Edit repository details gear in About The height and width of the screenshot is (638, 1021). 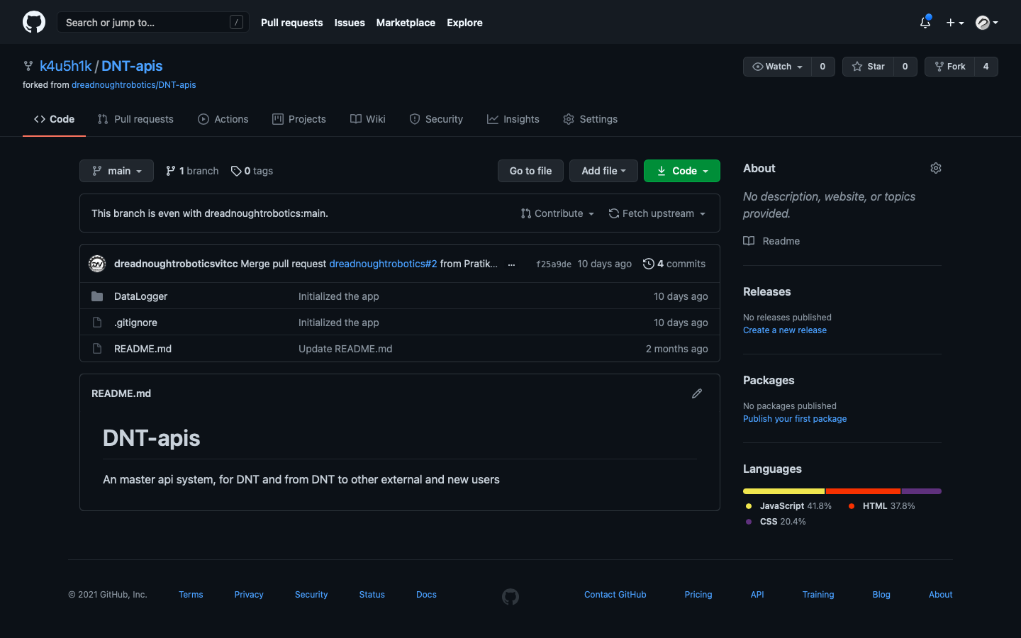[936, 168]
